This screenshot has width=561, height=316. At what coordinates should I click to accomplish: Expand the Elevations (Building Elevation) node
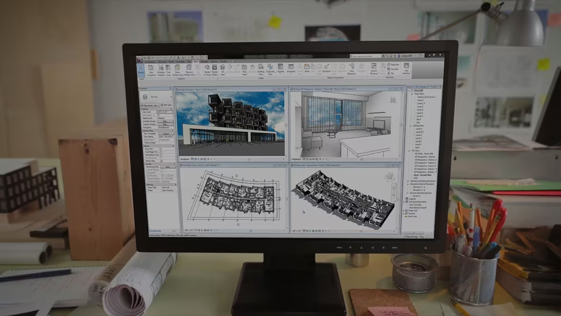[x=407, y=180]
